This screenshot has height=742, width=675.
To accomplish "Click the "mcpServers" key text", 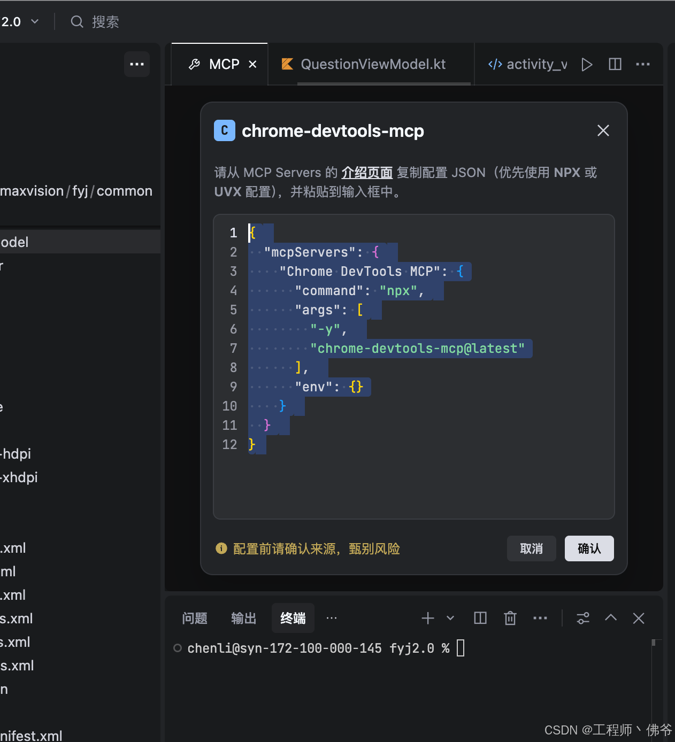I will 310,252.
